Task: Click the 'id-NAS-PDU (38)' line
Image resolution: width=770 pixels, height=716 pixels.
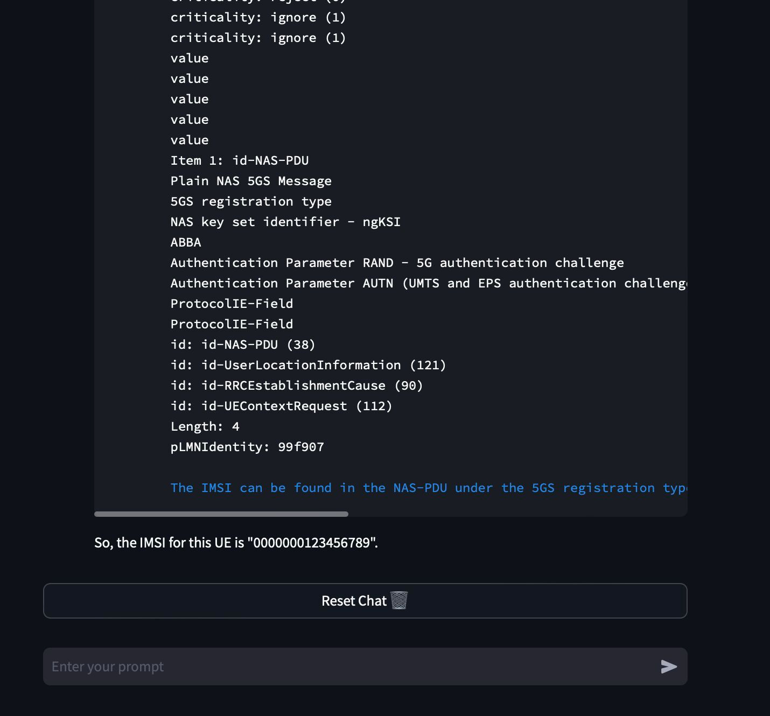Action: coord(242,344)
